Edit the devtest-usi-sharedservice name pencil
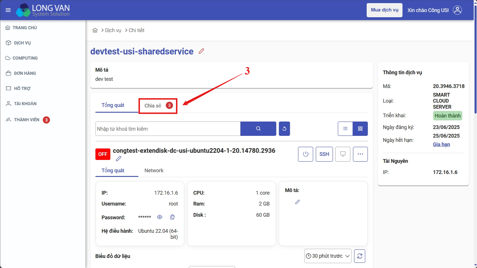Screen dimensions: 477x268 201,51
